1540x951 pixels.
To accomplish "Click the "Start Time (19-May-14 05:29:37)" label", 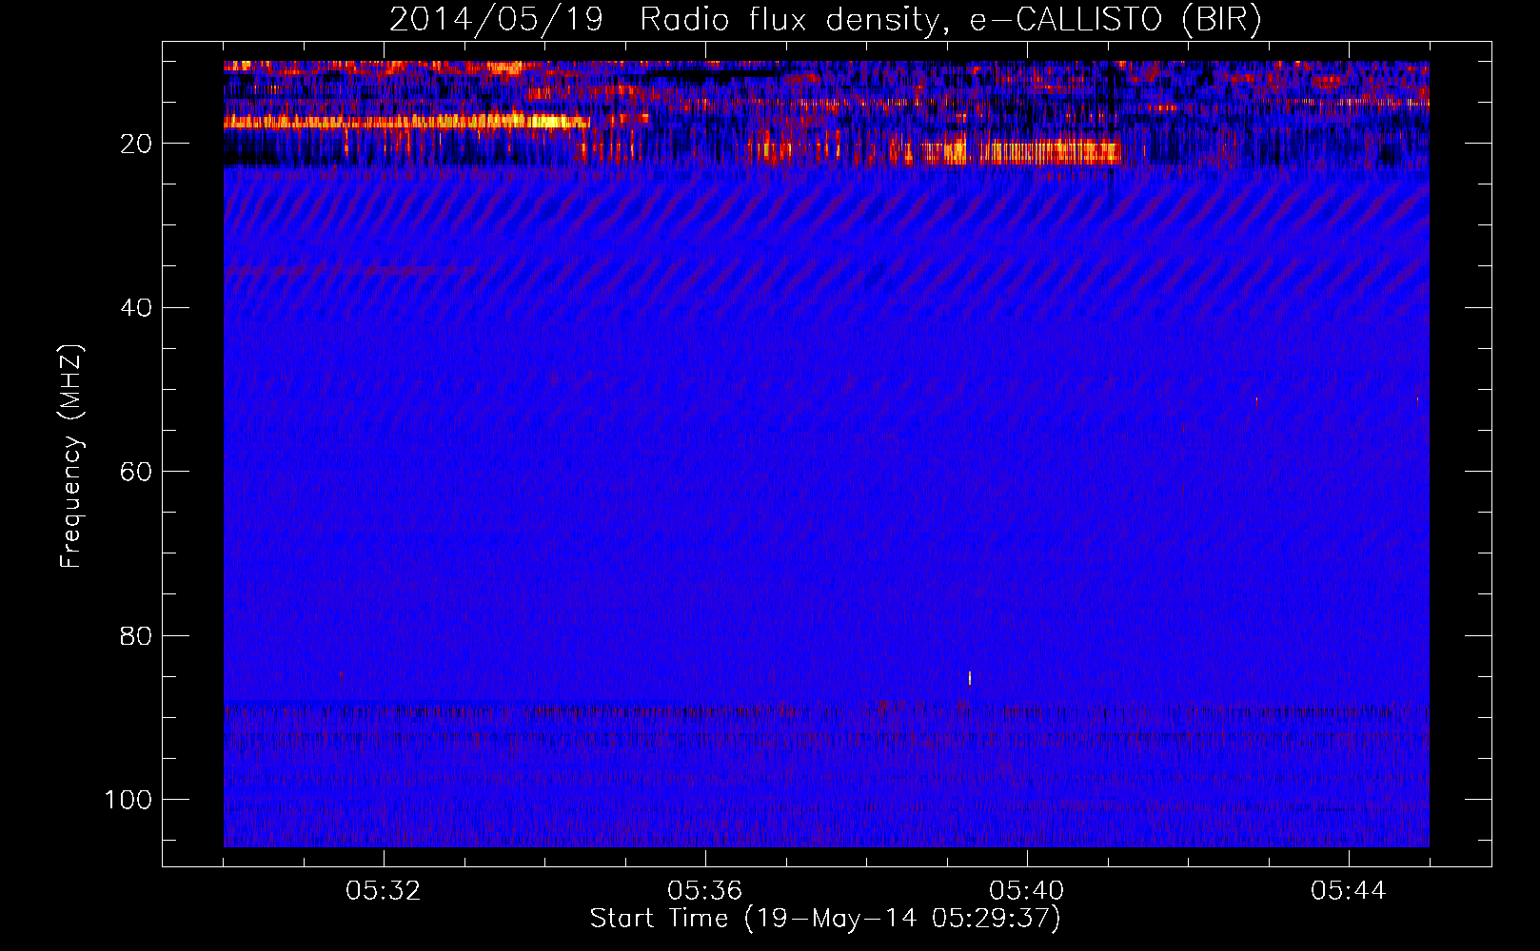I will coord(825,919).
